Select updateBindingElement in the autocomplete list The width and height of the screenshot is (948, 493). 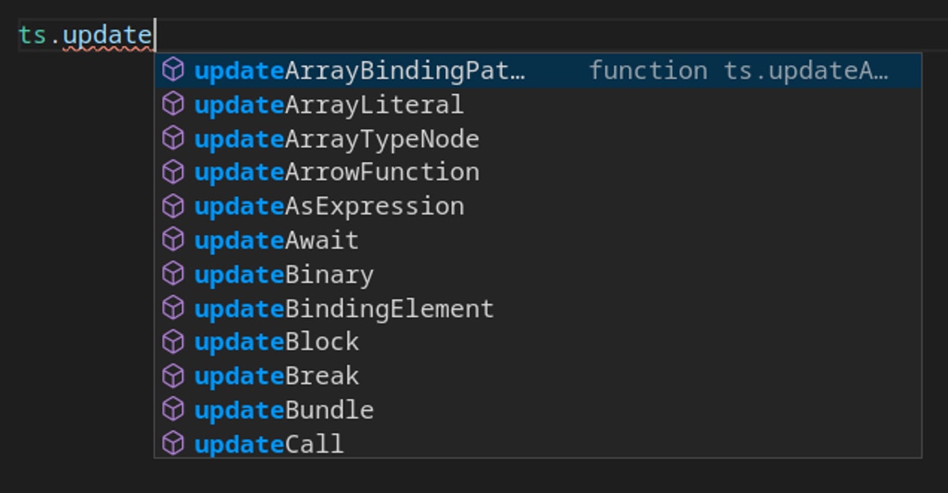[x=344, y=307]
